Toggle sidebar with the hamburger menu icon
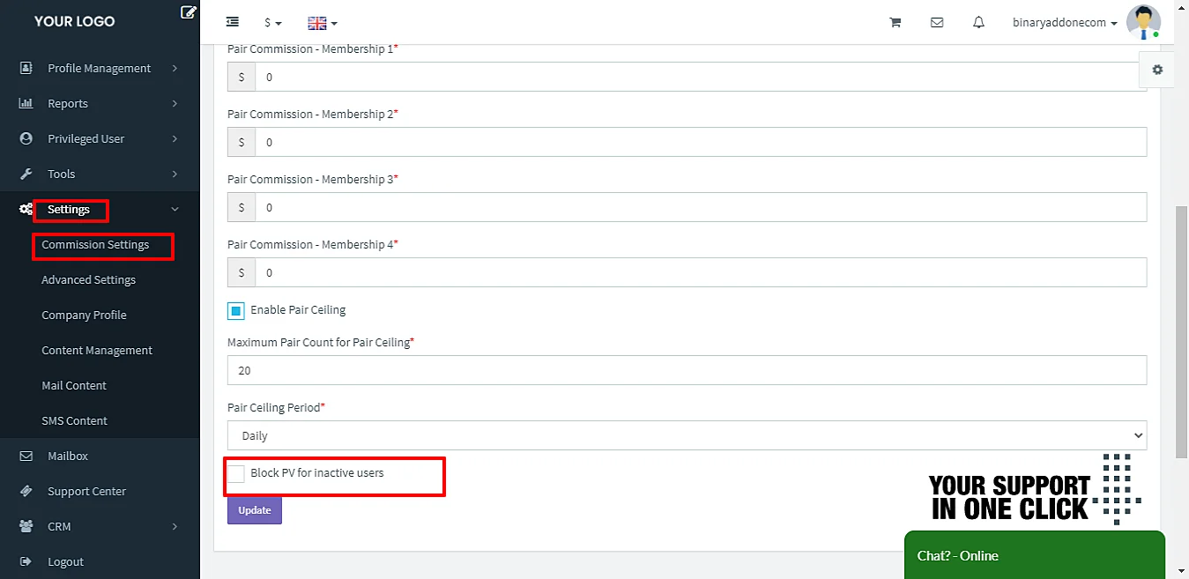 coord(232,22)
